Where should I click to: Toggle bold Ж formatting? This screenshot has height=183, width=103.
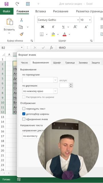click(x=42, y=27)
